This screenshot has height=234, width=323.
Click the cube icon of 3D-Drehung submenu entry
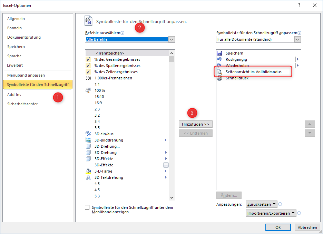[x=88, y=153]
